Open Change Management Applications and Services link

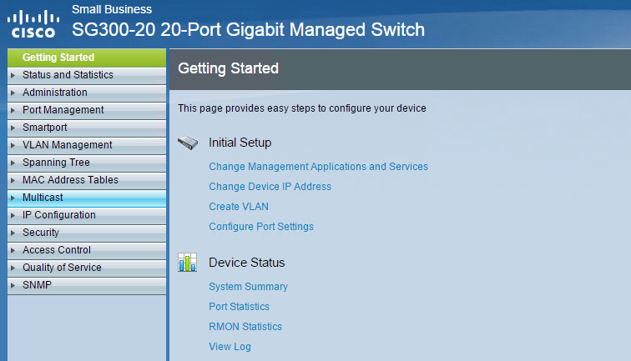click(x=318, y=167)
